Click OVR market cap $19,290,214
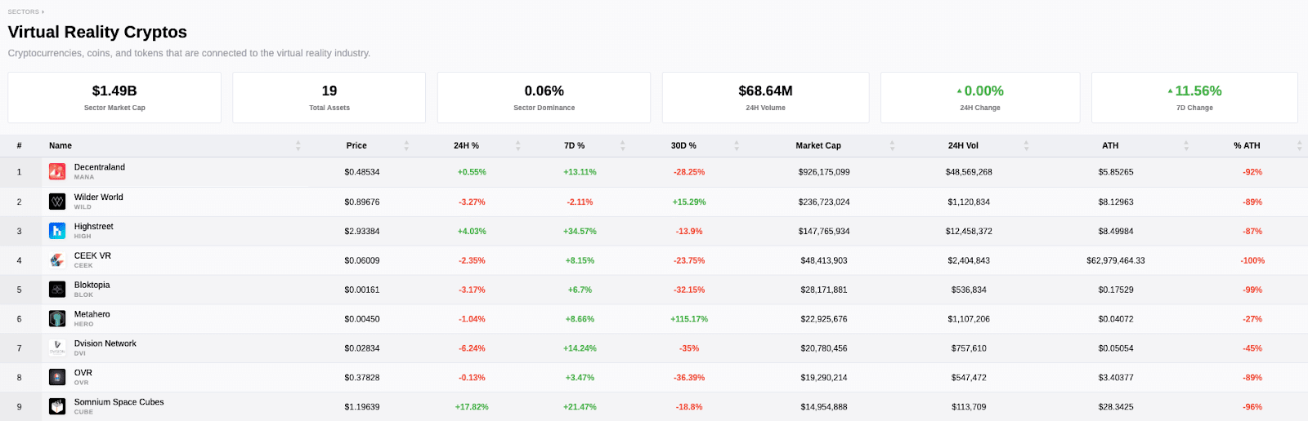 [824, 378]
